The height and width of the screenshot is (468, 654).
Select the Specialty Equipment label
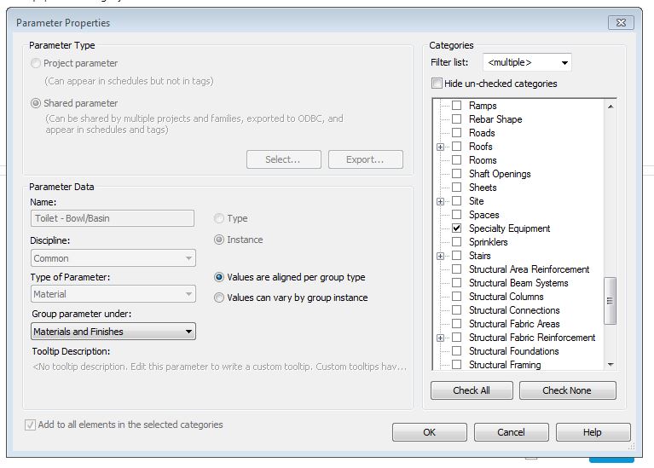pos(509,228)
